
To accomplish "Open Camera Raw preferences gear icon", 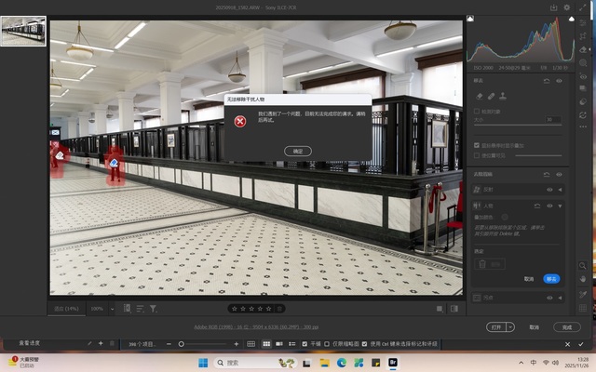I will tap(567, 7).
